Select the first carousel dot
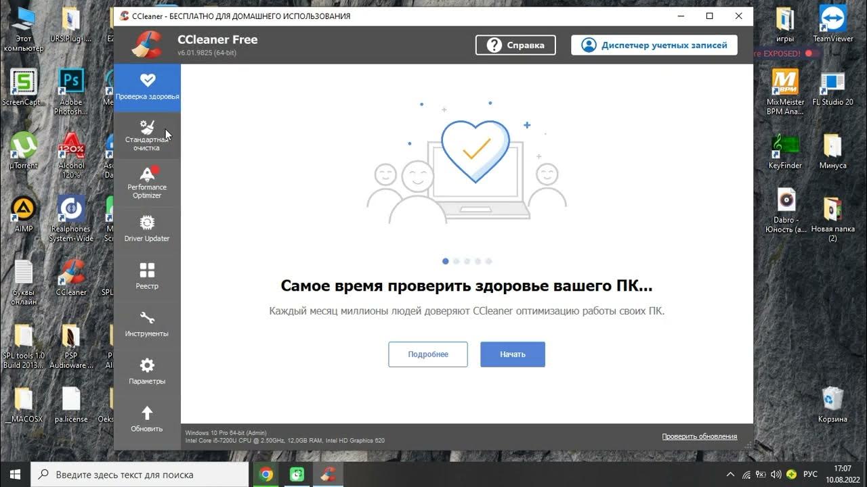867x487 pixels. point(445,261)
